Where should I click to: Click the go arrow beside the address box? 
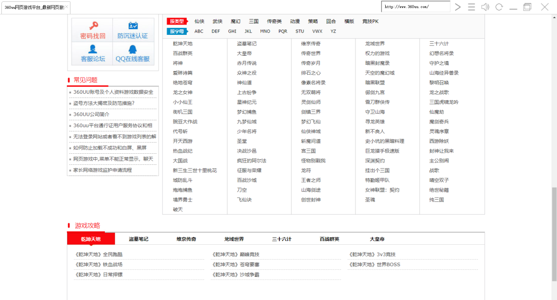[x=458, y=7]
